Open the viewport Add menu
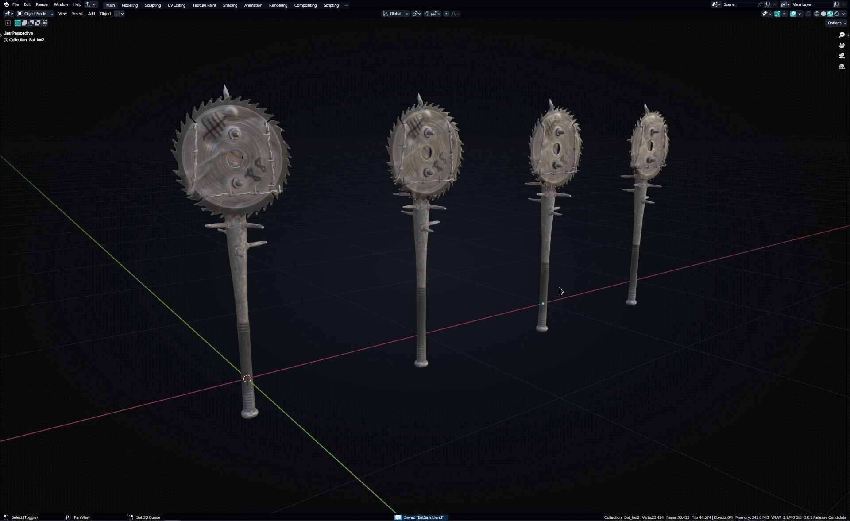This screenshot has height=521, width=850. coord(91,14)
